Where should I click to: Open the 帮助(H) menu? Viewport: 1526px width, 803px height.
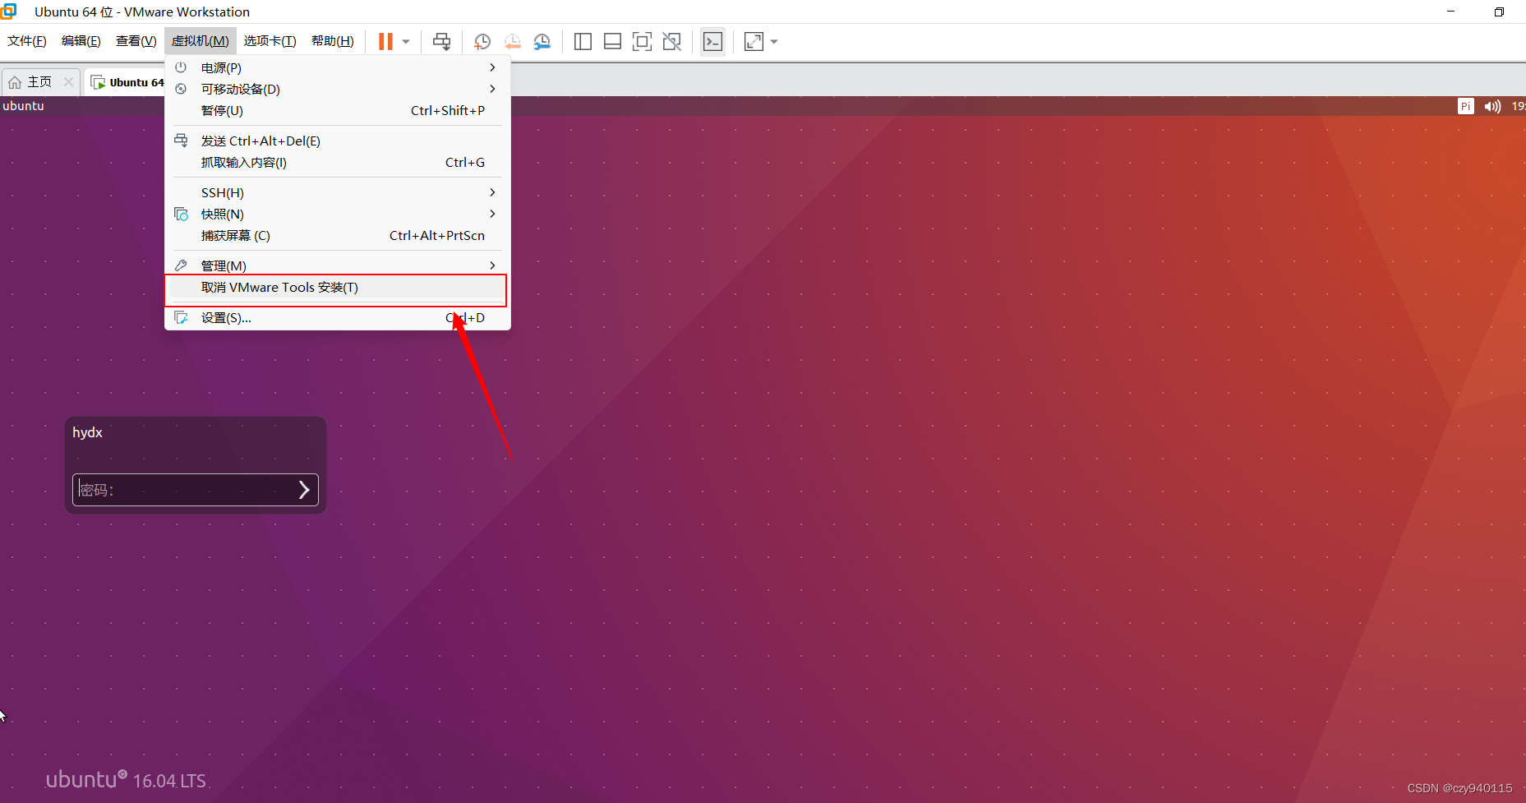point(333,41)
